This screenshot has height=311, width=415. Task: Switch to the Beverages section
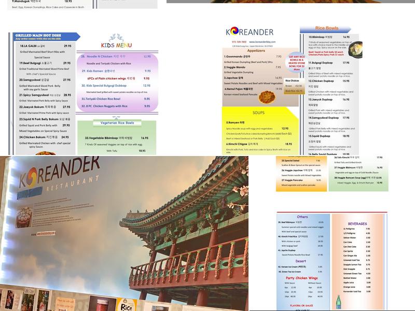(357, 223)
